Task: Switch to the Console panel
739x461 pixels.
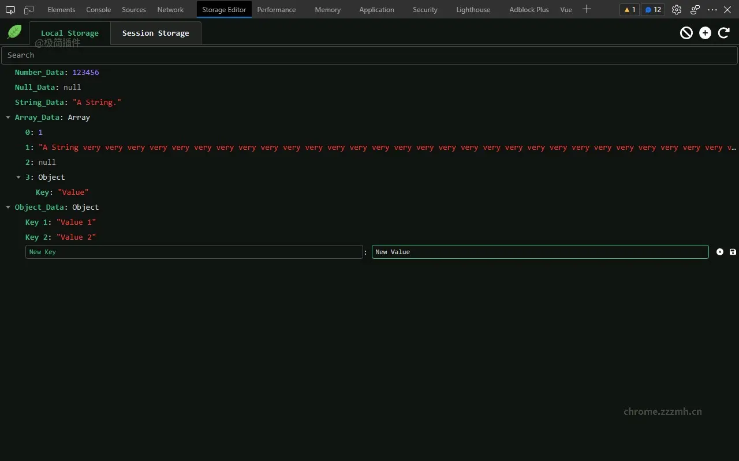Action: pos(98,10)
